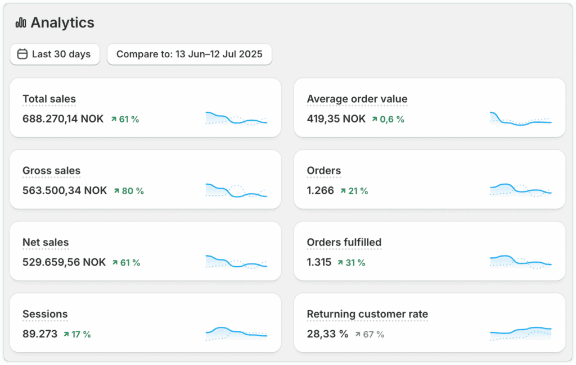The height and width of the screenshot is (365, 576).
Task: Click the Orders sparkline chart
Action: (x=520, y=189)
